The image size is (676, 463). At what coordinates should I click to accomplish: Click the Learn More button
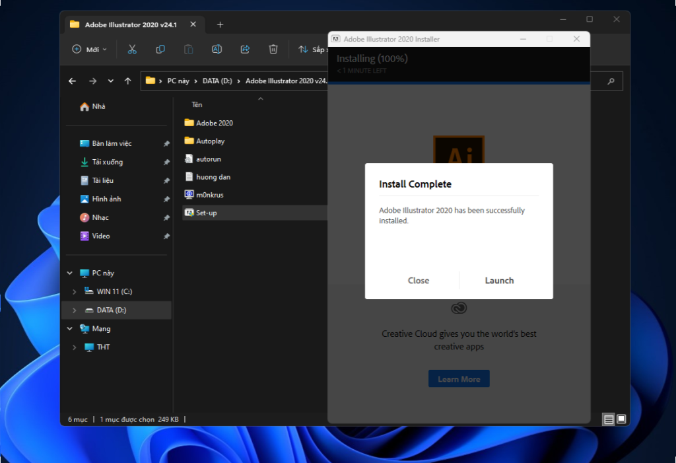pyautogui.click(x=459, y=379)
